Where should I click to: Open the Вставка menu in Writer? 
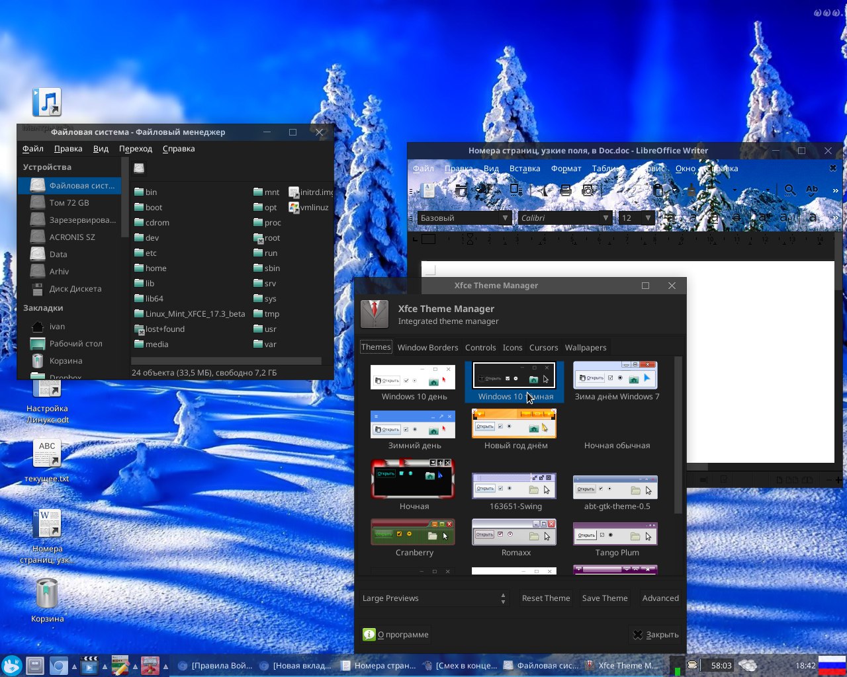pos(525,169)
